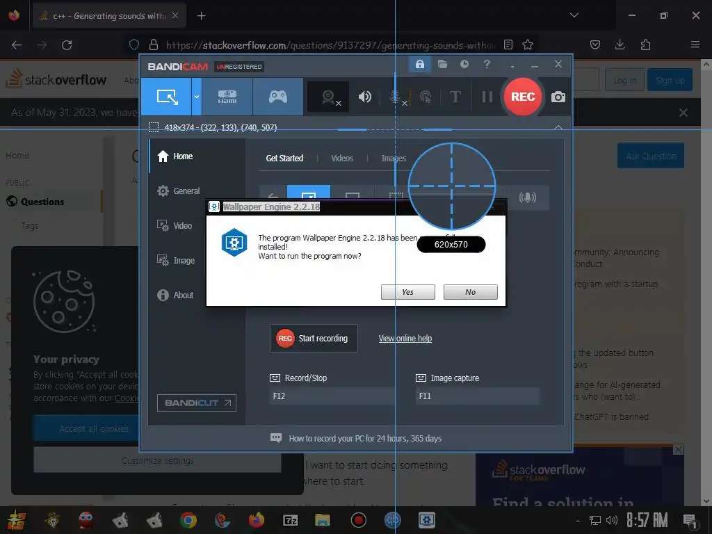This screenshot has width=712, height=534.
Task: Click the Start recording button
Action: pyautogui.click(x=314, y=339)
